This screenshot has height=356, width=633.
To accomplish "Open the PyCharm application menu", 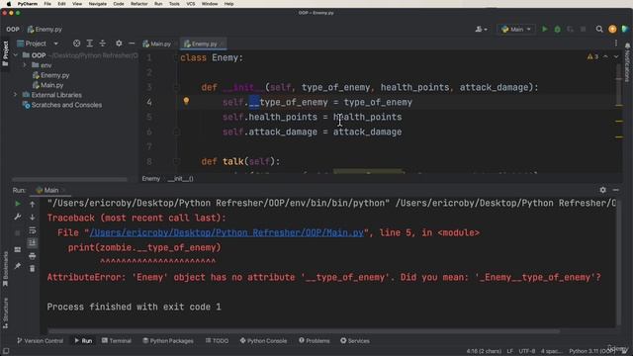I will point(28,4).
